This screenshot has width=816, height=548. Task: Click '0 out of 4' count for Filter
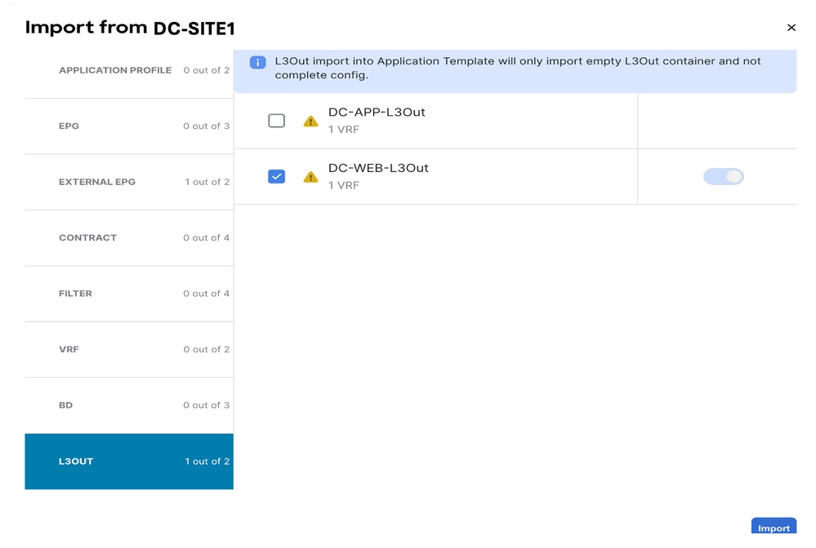pyautogui.click(x=206, y=294)
